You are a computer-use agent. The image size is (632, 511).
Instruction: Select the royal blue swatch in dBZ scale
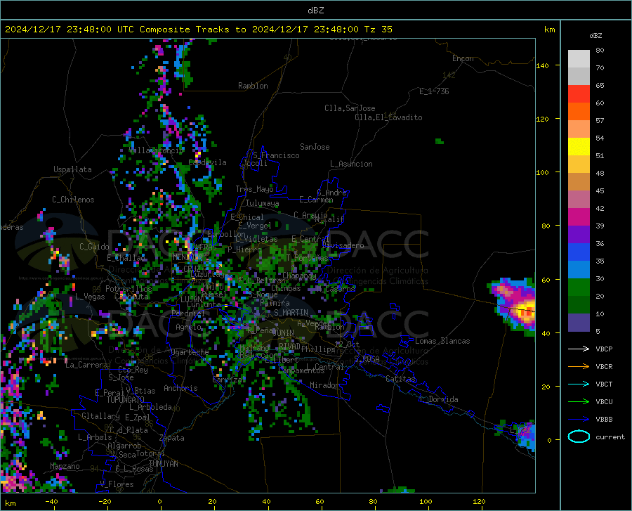tap(579, 252)
